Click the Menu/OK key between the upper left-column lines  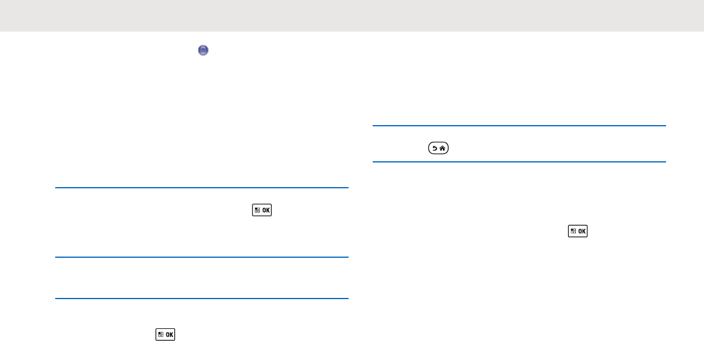(262, 210)
